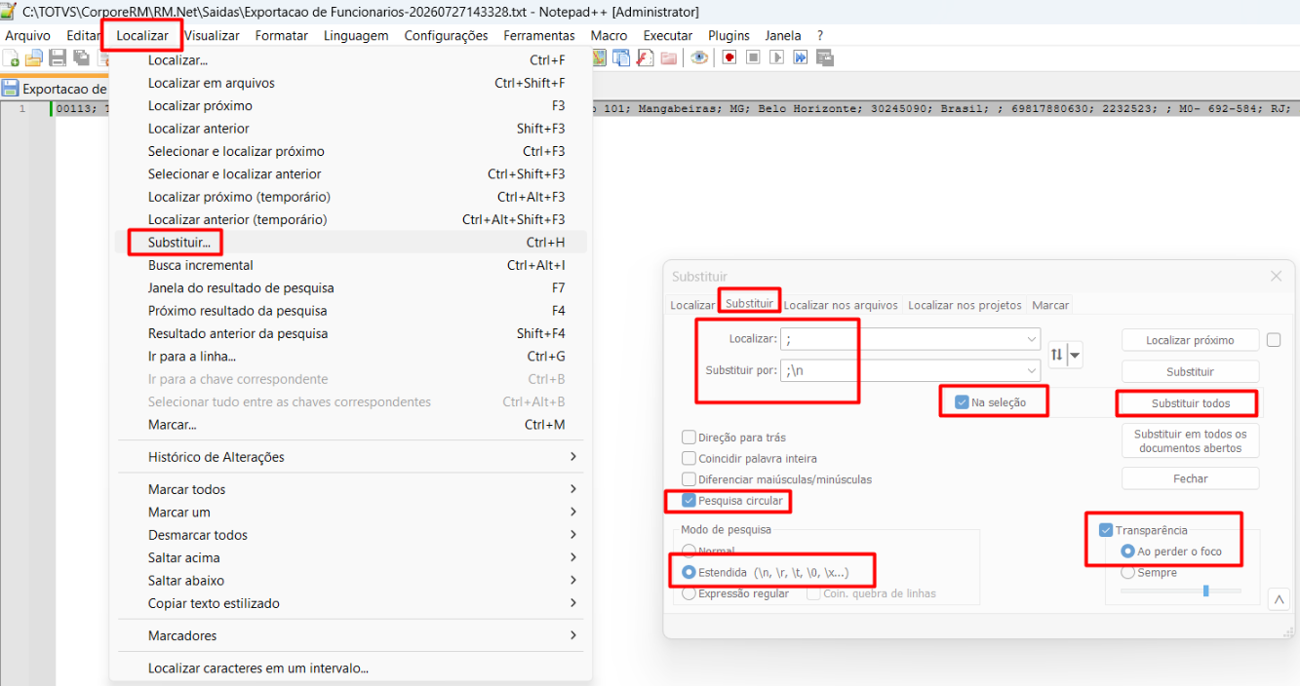Click the Playback macro icon
Screen dimensions: 1300x686
click(776, 57)
